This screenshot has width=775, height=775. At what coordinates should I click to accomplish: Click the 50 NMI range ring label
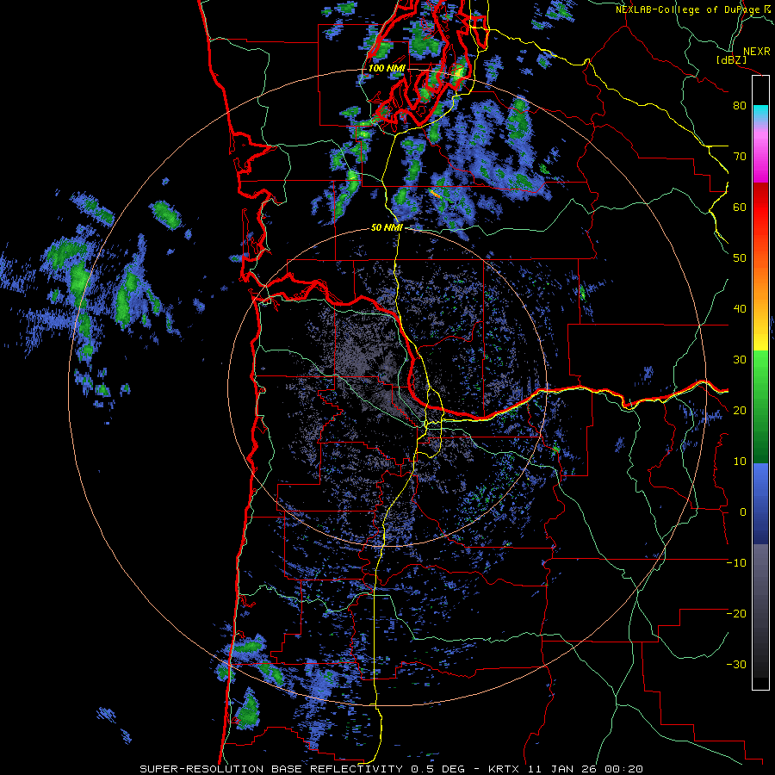click(x=387, y=228)
